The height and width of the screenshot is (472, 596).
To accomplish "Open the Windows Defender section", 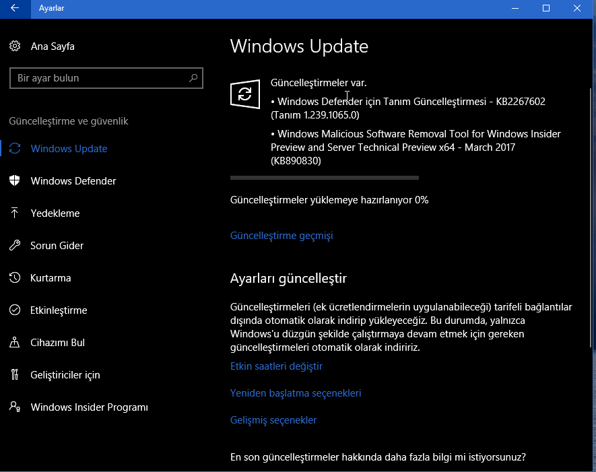I will click(x=73, y=181).
